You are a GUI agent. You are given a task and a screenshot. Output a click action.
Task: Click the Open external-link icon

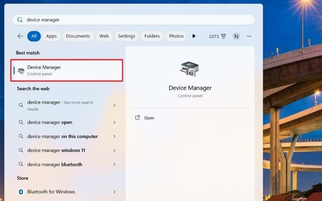[137, 117]
